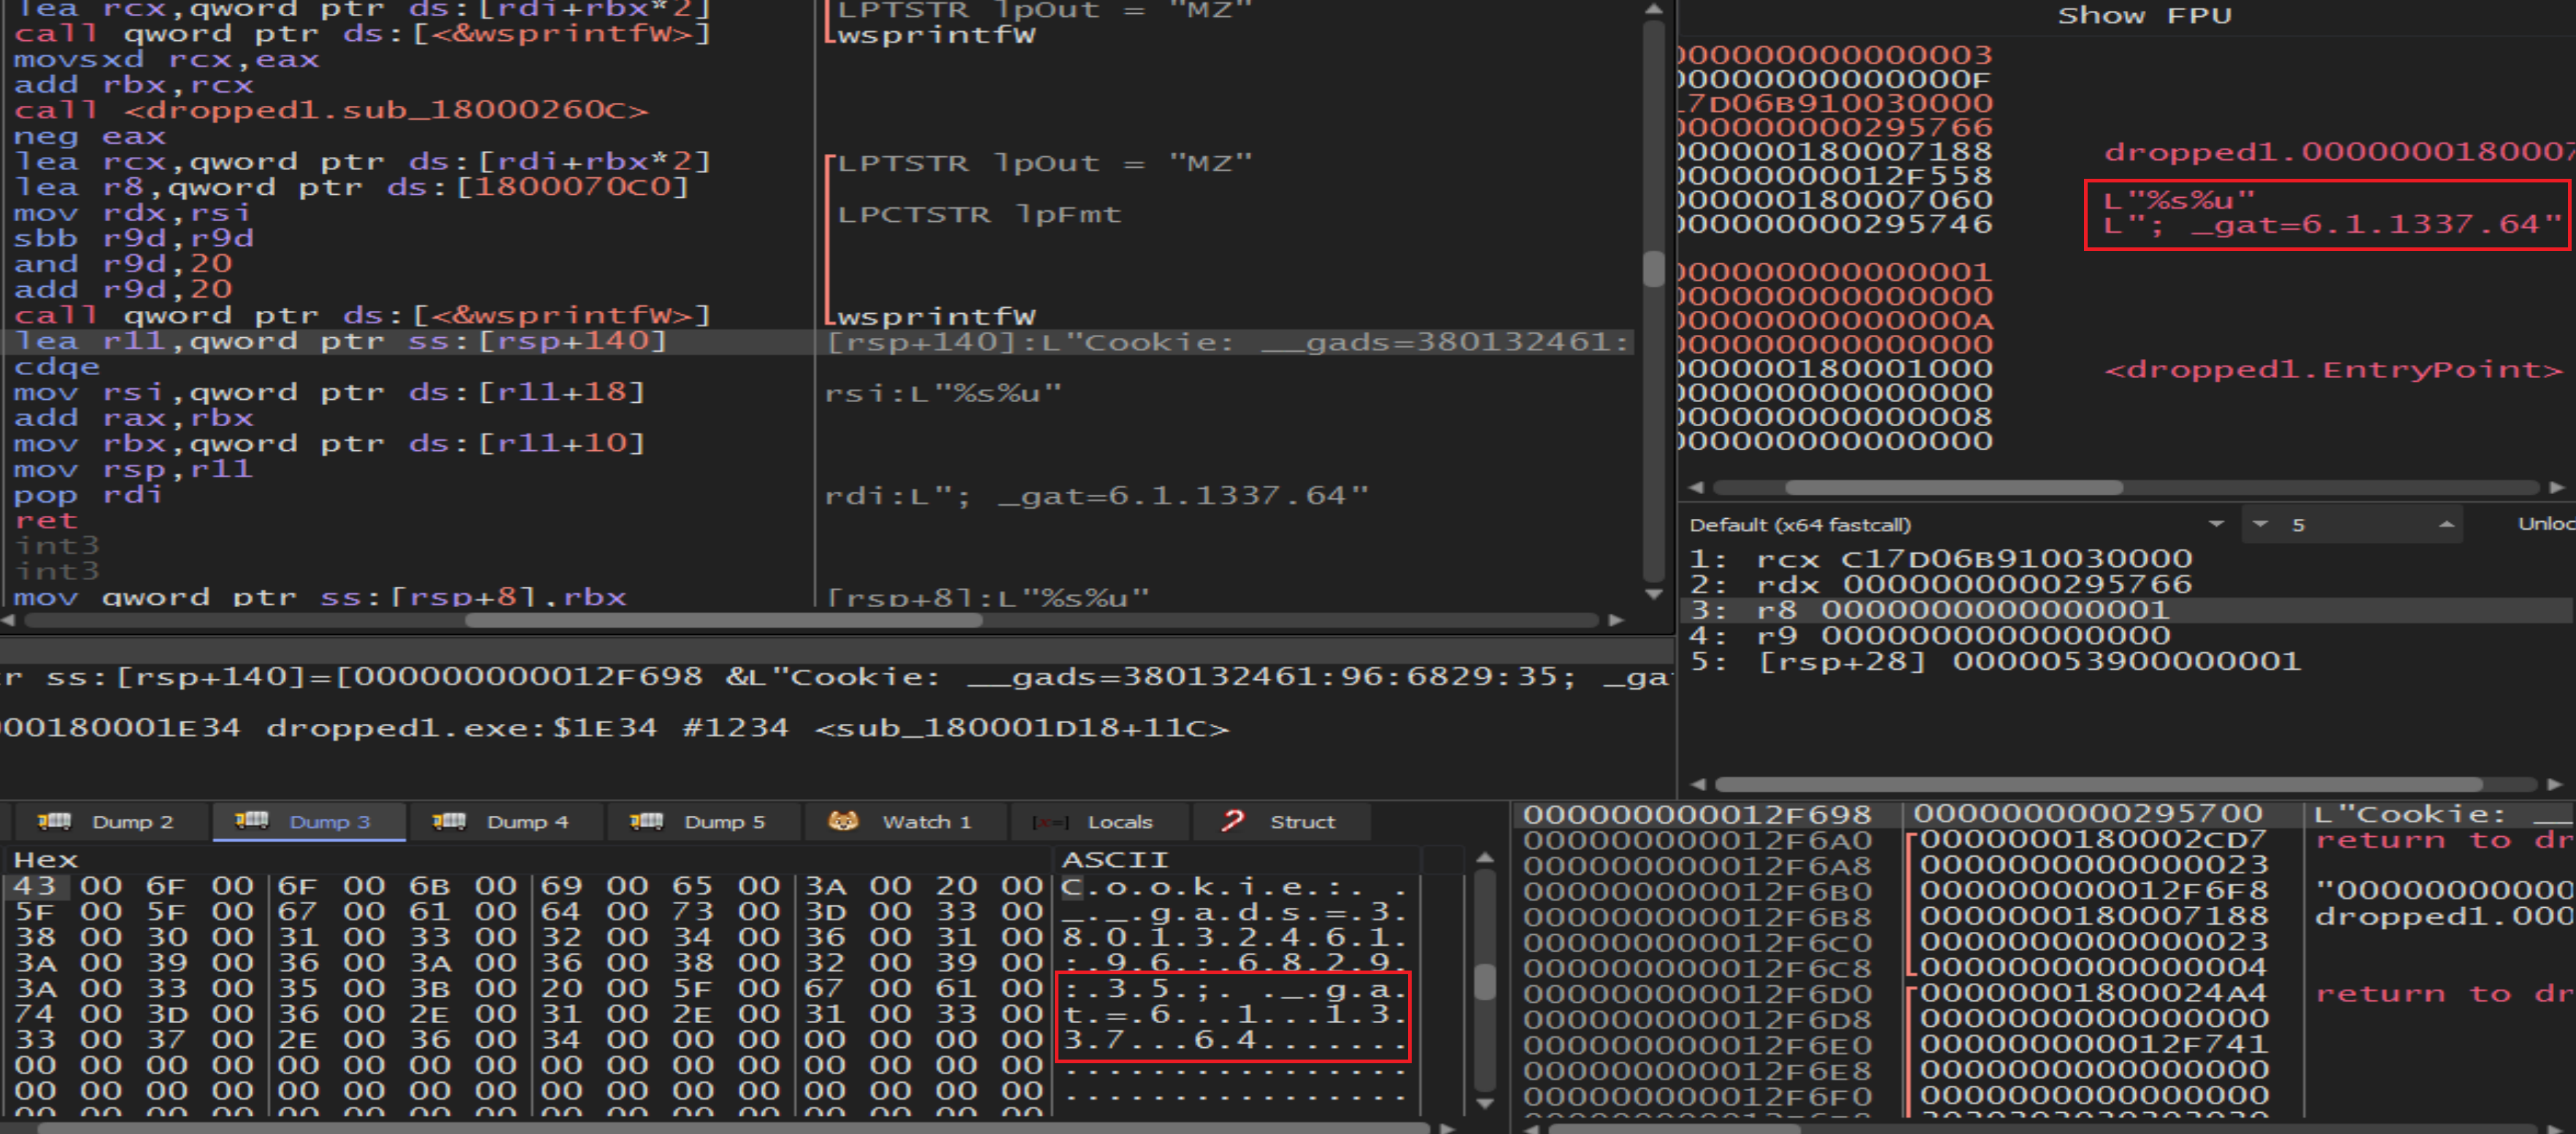Viewport: 2576px width, 1134px height.
Task: Click the Locals tab variable icon
Action: coord(1051,822)
